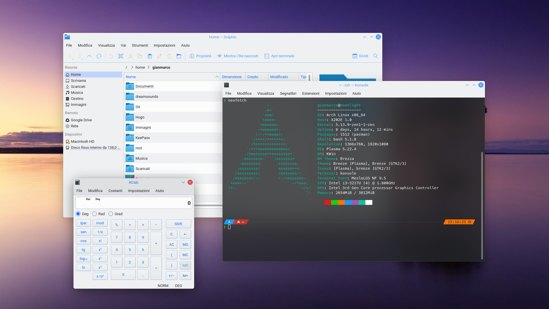Click the Konsole window icon in titlebar
Image resolution: width=549 pixels, height=309 pixels.
click(x=226, y=85)
